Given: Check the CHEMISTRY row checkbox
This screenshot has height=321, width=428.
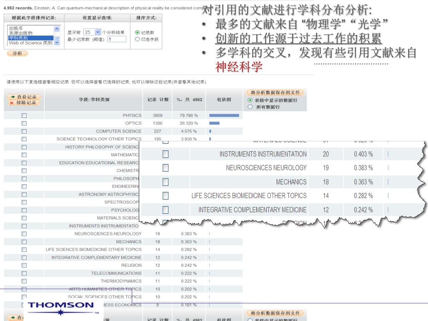Looking at the screenshot, I should (24, 171).
